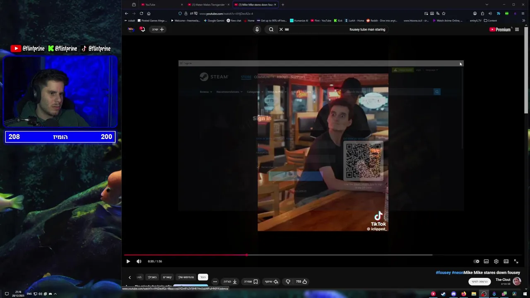Screen dimensions: 530x298
Task: Open the 'Lurkit - Home' bookmark
Action: (354, 20)
